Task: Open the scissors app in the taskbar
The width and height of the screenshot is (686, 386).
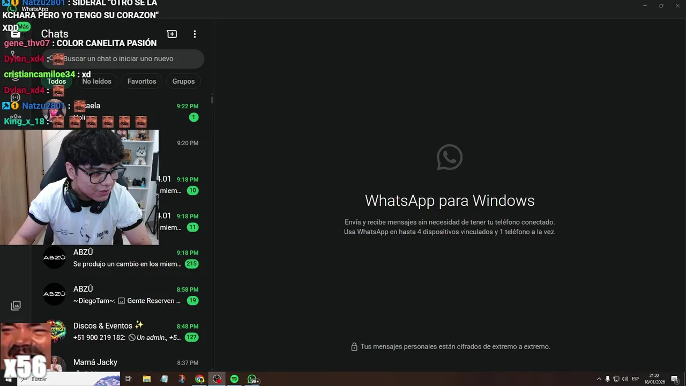Action: (182, 379)
